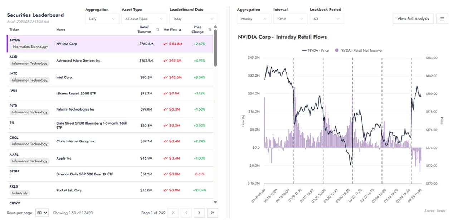Toggle NVDA - Retail Net Turnover legend series
The width and height of the screenshot is (458, 224).
pyautogui.click(x=359, y=50)
